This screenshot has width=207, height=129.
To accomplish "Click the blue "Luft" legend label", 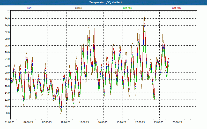I will click(x=29, y=8).
